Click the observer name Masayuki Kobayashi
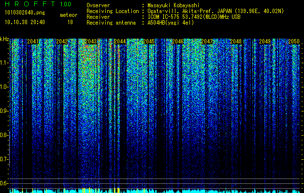The height and width of the screenshot is (193, 304). [x=174, y=5]
